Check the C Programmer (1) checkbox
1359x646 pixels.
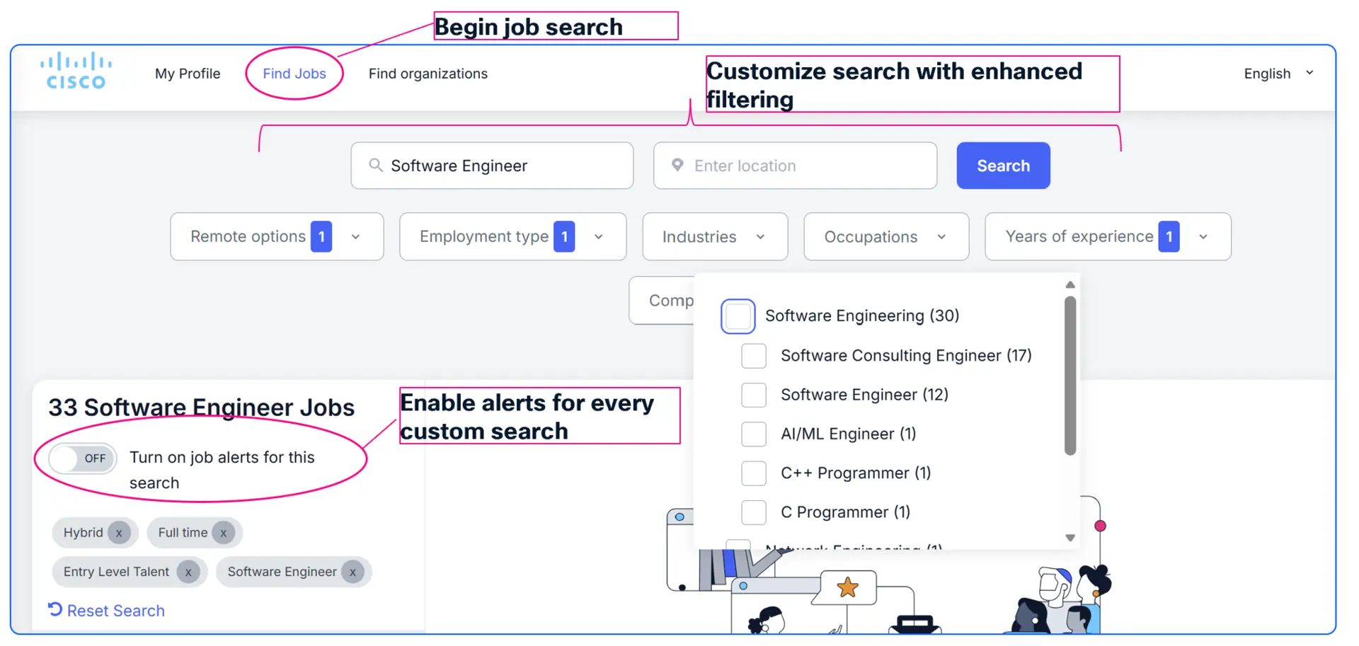[754, 512]
